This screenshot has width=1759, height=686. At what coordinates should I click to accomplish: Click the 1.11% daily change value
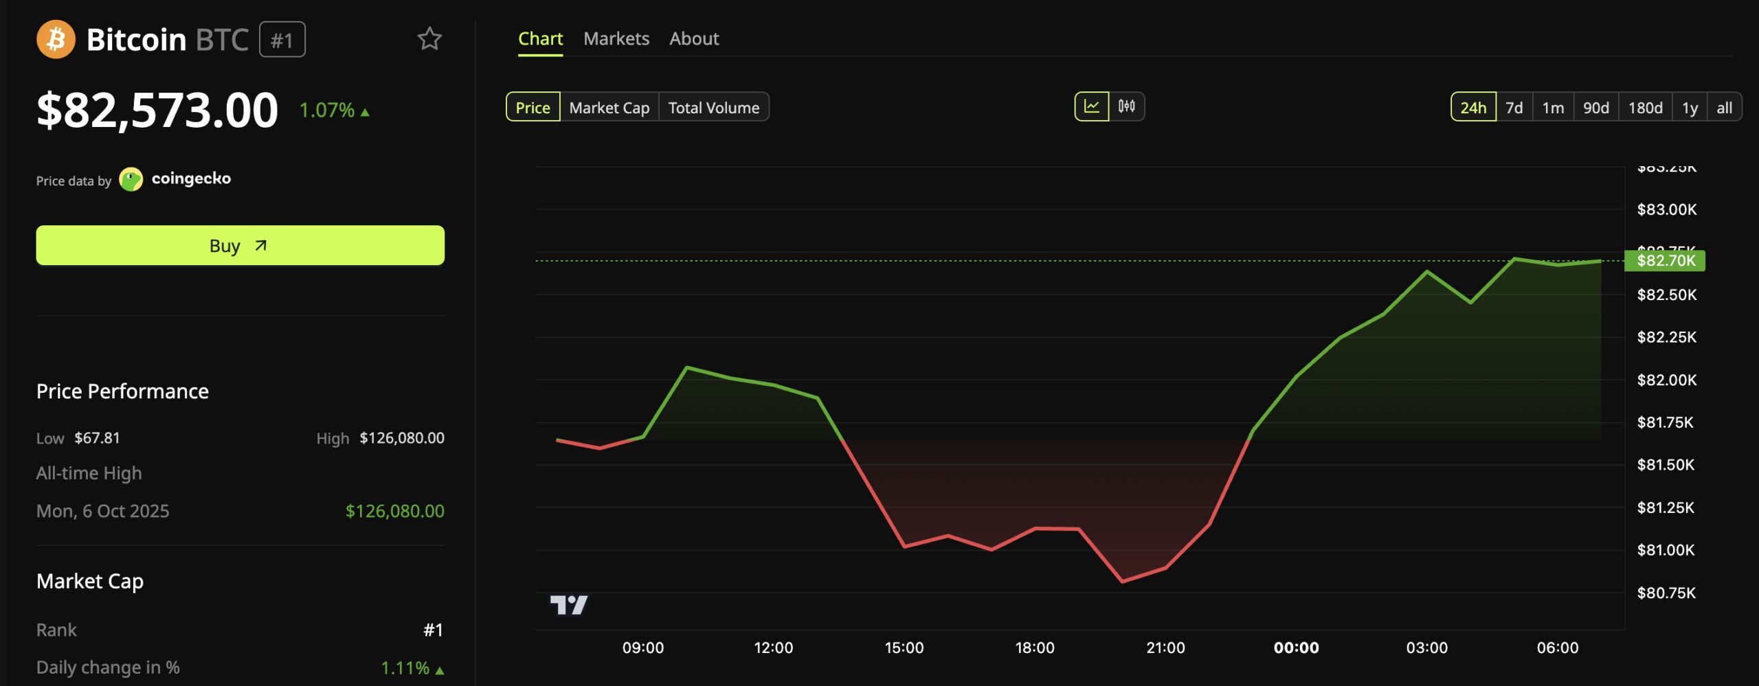pos(405,667)
